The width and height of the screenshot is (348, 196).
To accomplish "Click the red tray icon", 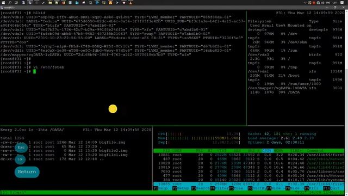I will [x=314, y=3].
